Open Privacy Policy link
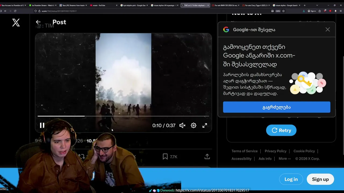 pos(275,151)
